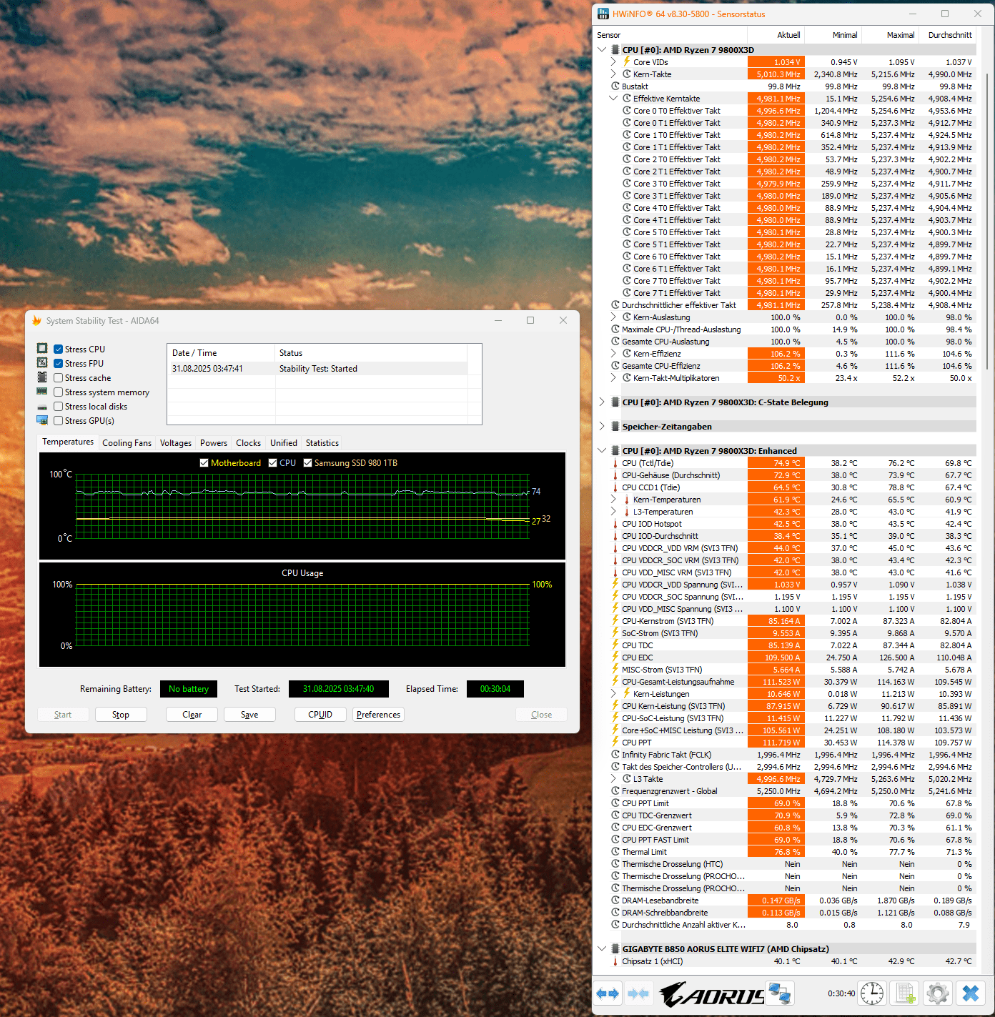Click the lightning icon beside Core VIDs

(627, 61)
